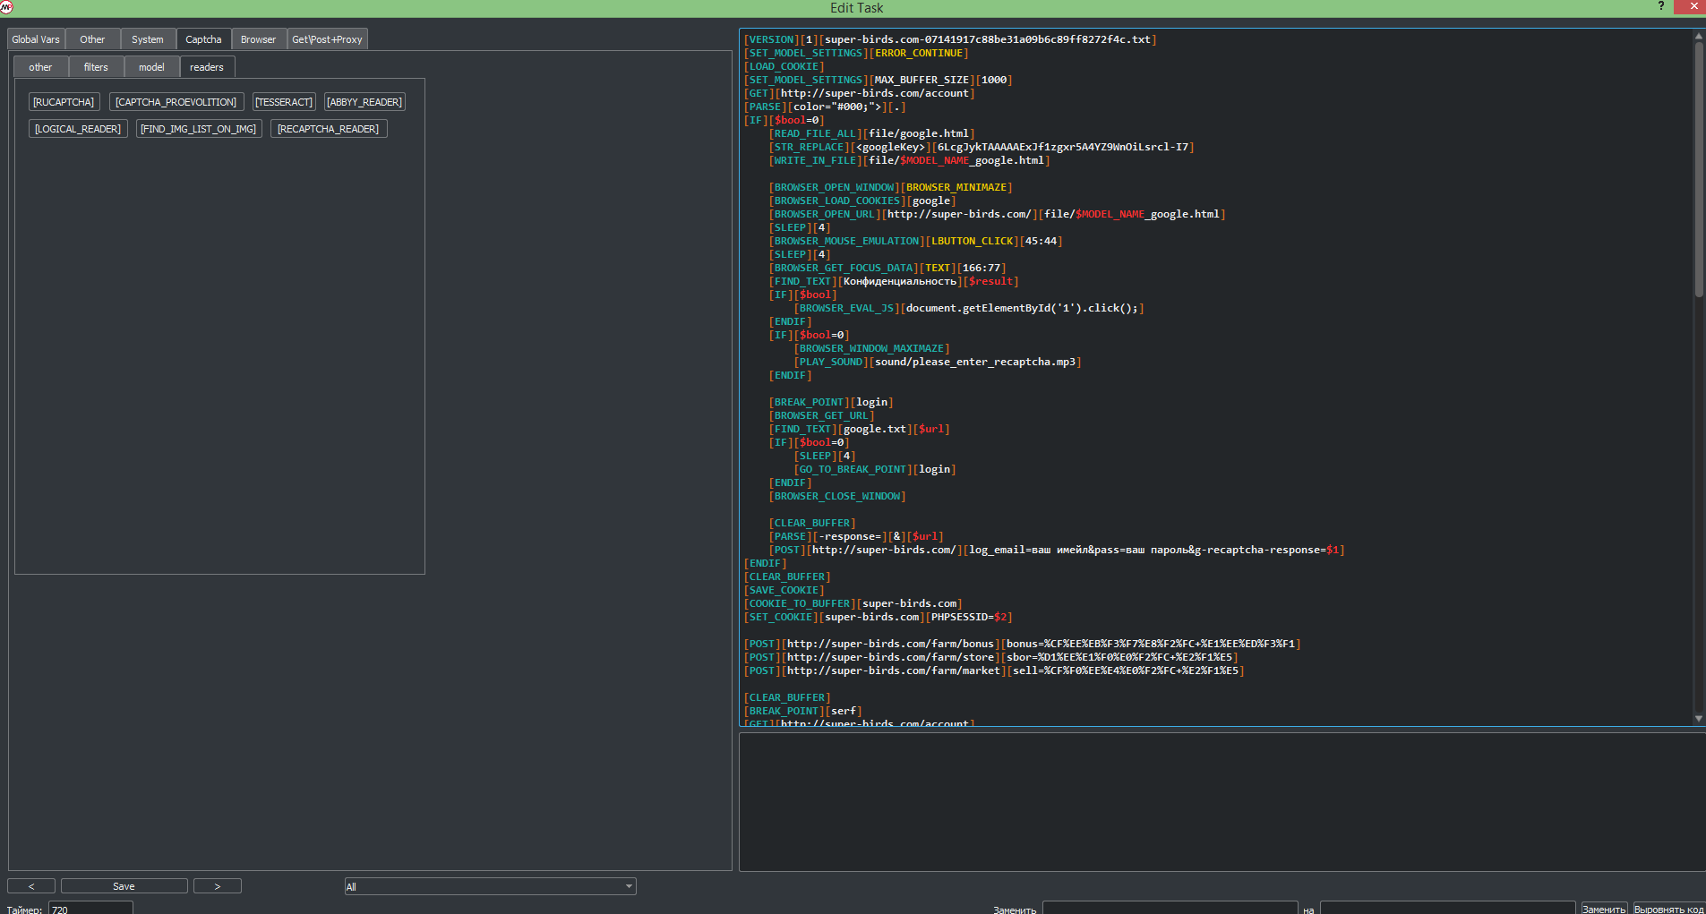Click the [READ_FILE_ALL] command
Viewport: 1706px width, 914px height.
coord(815,133)
